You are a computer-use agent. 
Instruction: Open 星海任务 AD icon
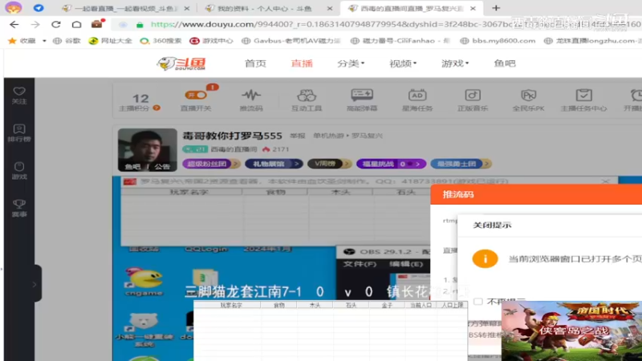pyautogui.click(x=417, y=100)
